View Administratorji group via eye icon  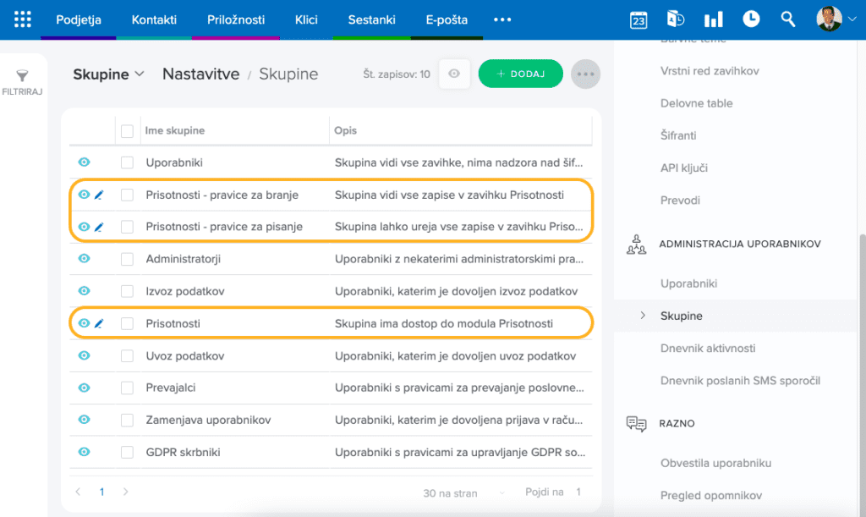84,259
